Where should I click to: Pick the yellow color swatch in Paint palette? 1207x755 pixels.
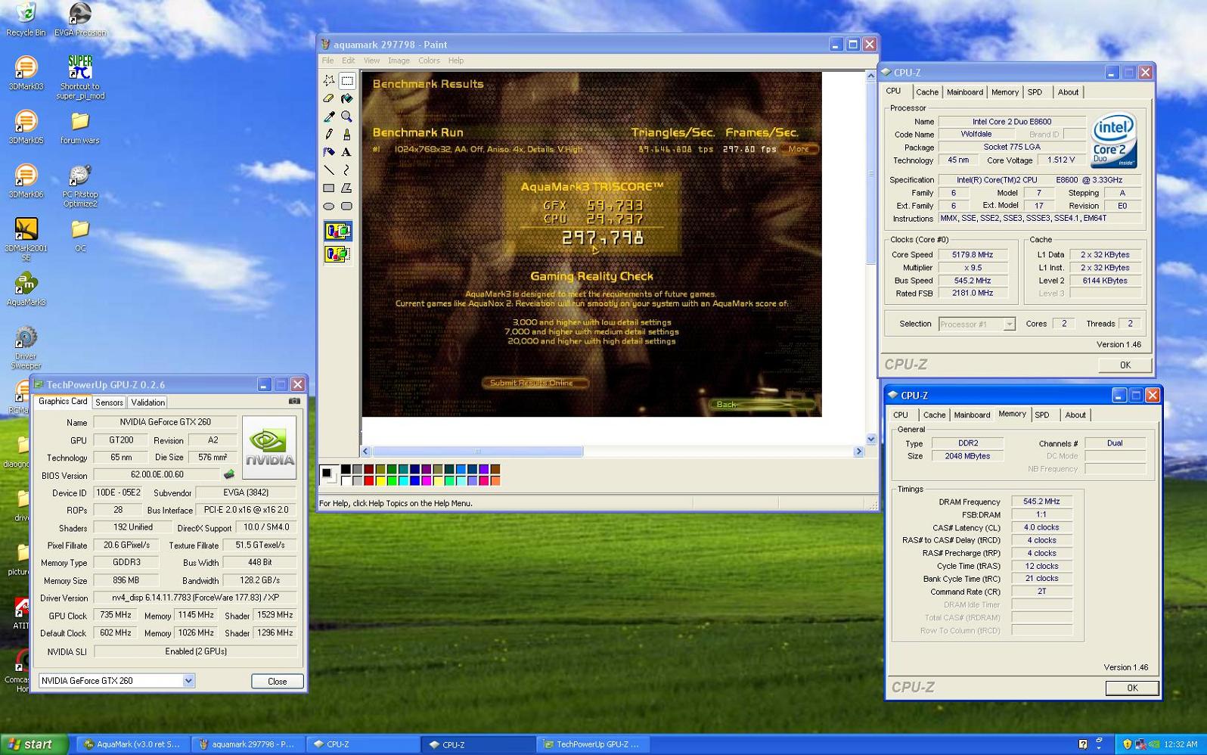pos(380,480)
